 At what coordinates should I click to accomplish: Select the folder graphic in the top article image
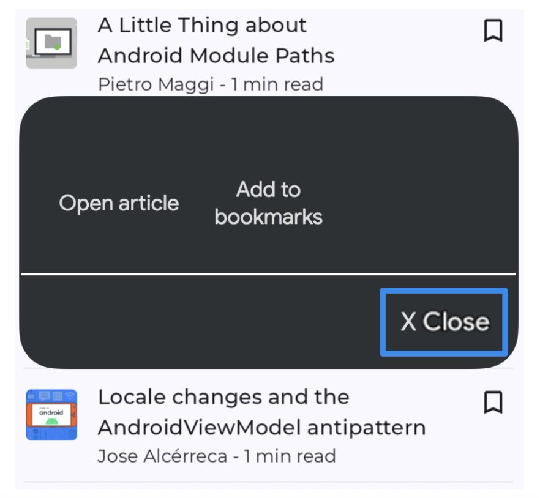coord(54,40)
